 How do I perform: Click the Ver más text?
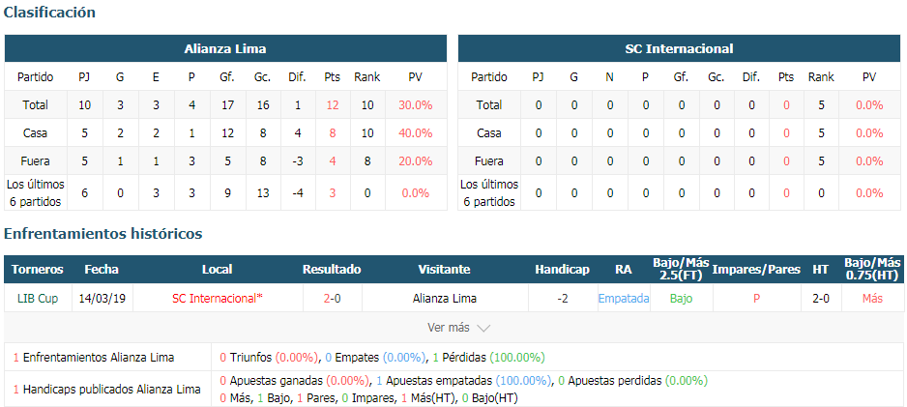449,327
